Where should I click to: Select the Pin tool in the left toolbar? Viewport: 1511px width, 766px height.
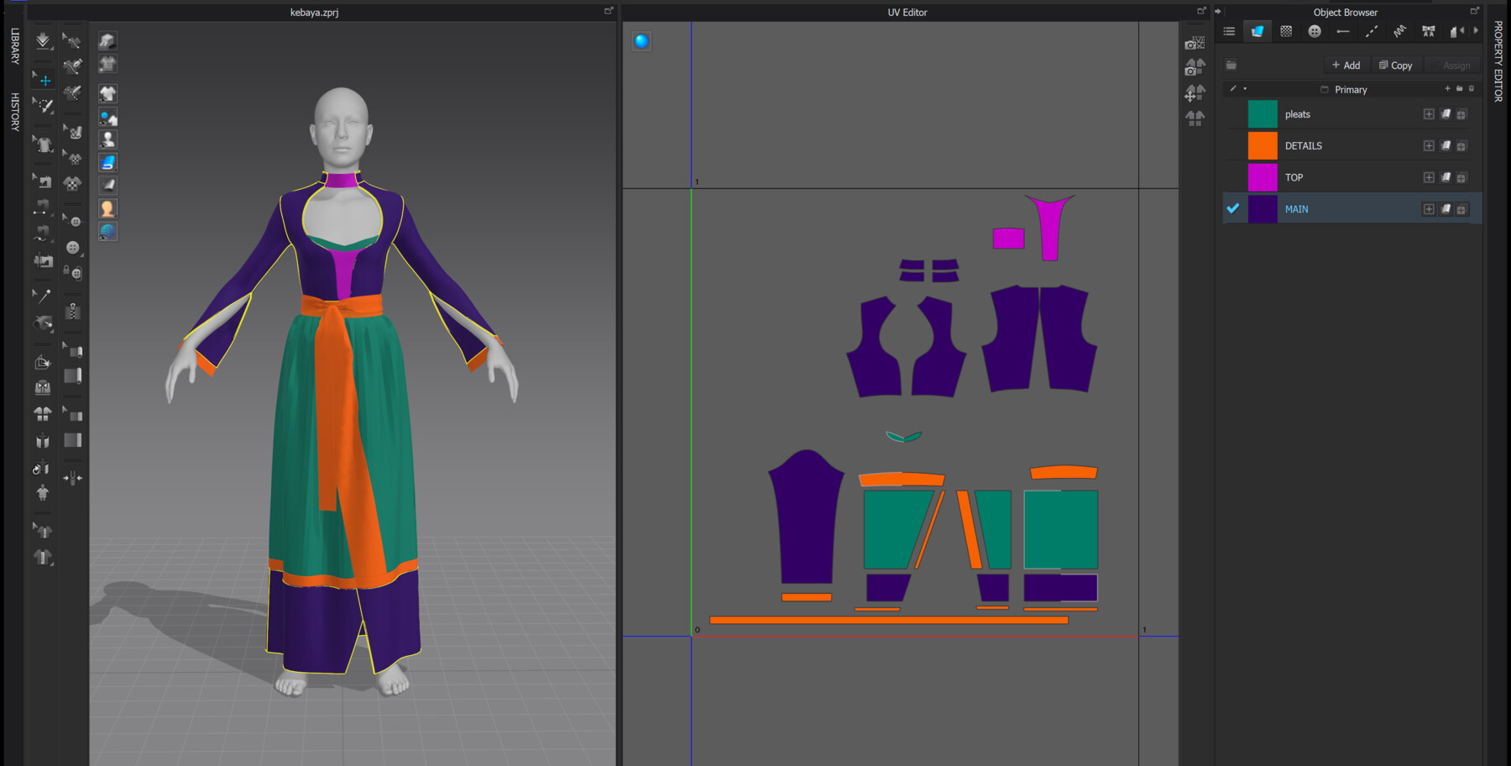(x=41, y=292)
